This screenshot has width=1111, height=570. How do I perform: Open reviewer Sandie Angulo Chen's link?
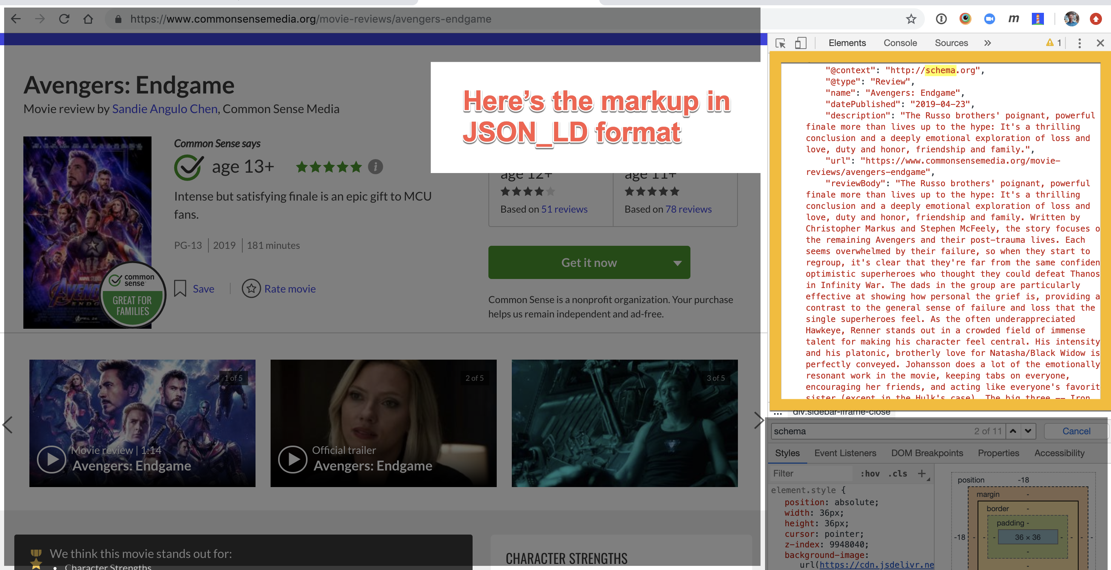point(165,109)
